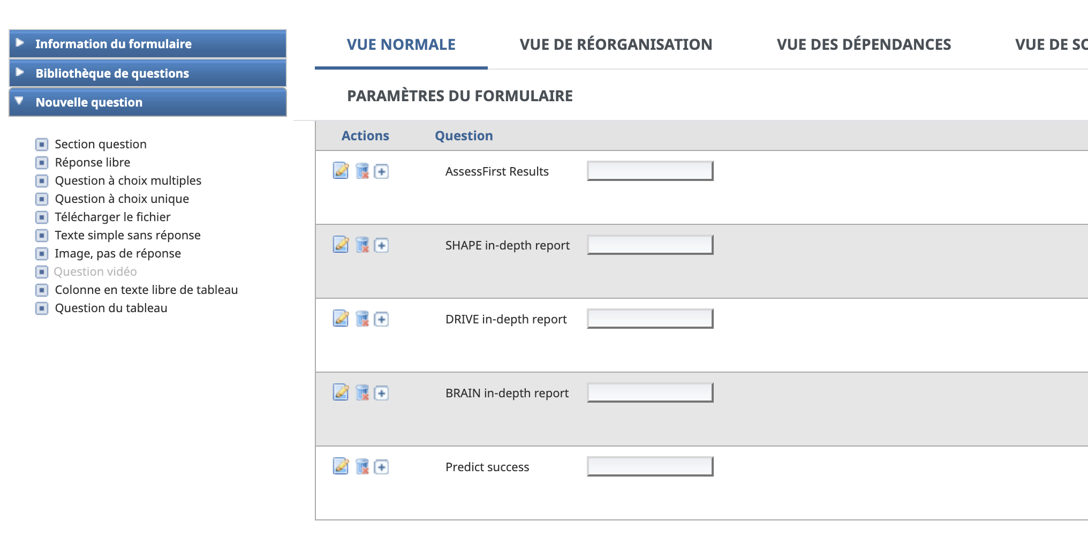Delete the Predict success question
Viewport: 1088px width, 559px height.
point(362,466)
